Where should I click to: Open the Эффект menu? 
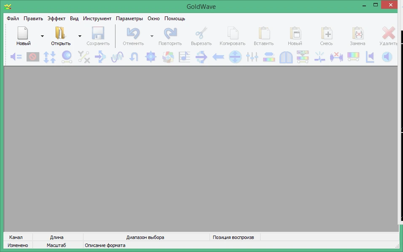tap(56, 19)
